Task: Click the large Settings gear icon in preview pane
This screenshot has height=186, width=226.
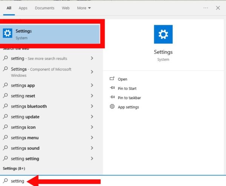Action: click(x=163, y=34)
